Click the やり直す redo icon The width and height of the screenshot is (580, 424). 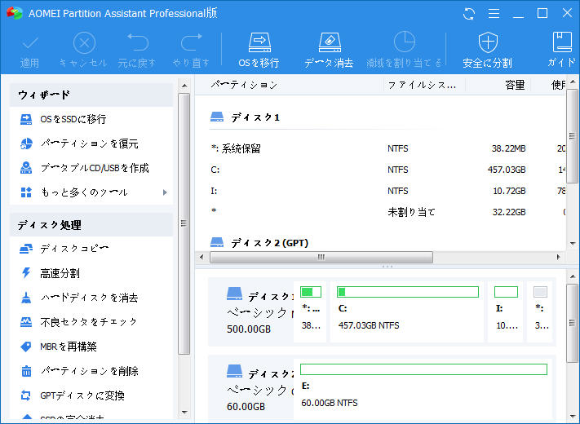(191, 42)
